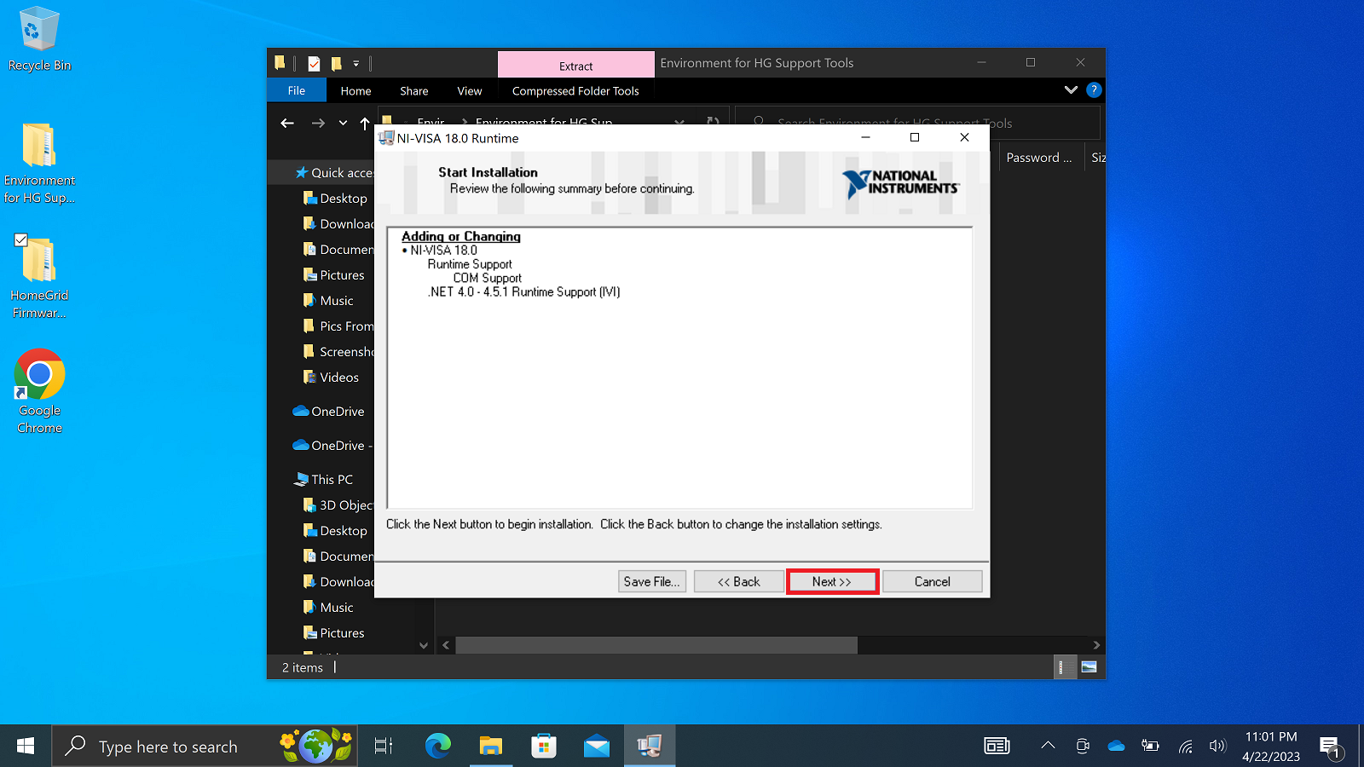
Task: Click News and interests taskbar icon
Action: (x=997, y=746)
